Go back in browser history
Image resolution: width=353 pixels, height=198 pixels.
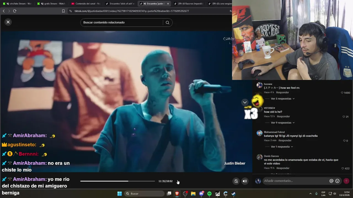4,11
